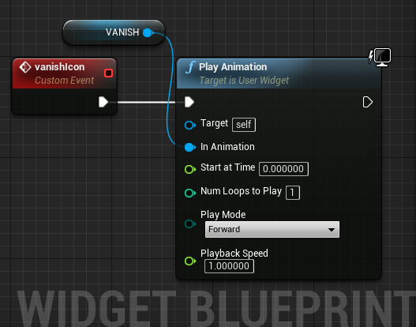Click the Start at Time value field
The width and height of the screenshot is (416, 327).
coord(283,169)
